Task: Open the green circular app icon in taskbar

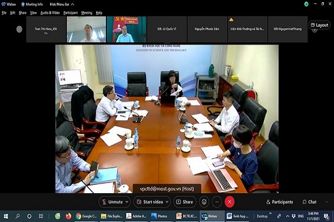Action: (x=57, y=216)
